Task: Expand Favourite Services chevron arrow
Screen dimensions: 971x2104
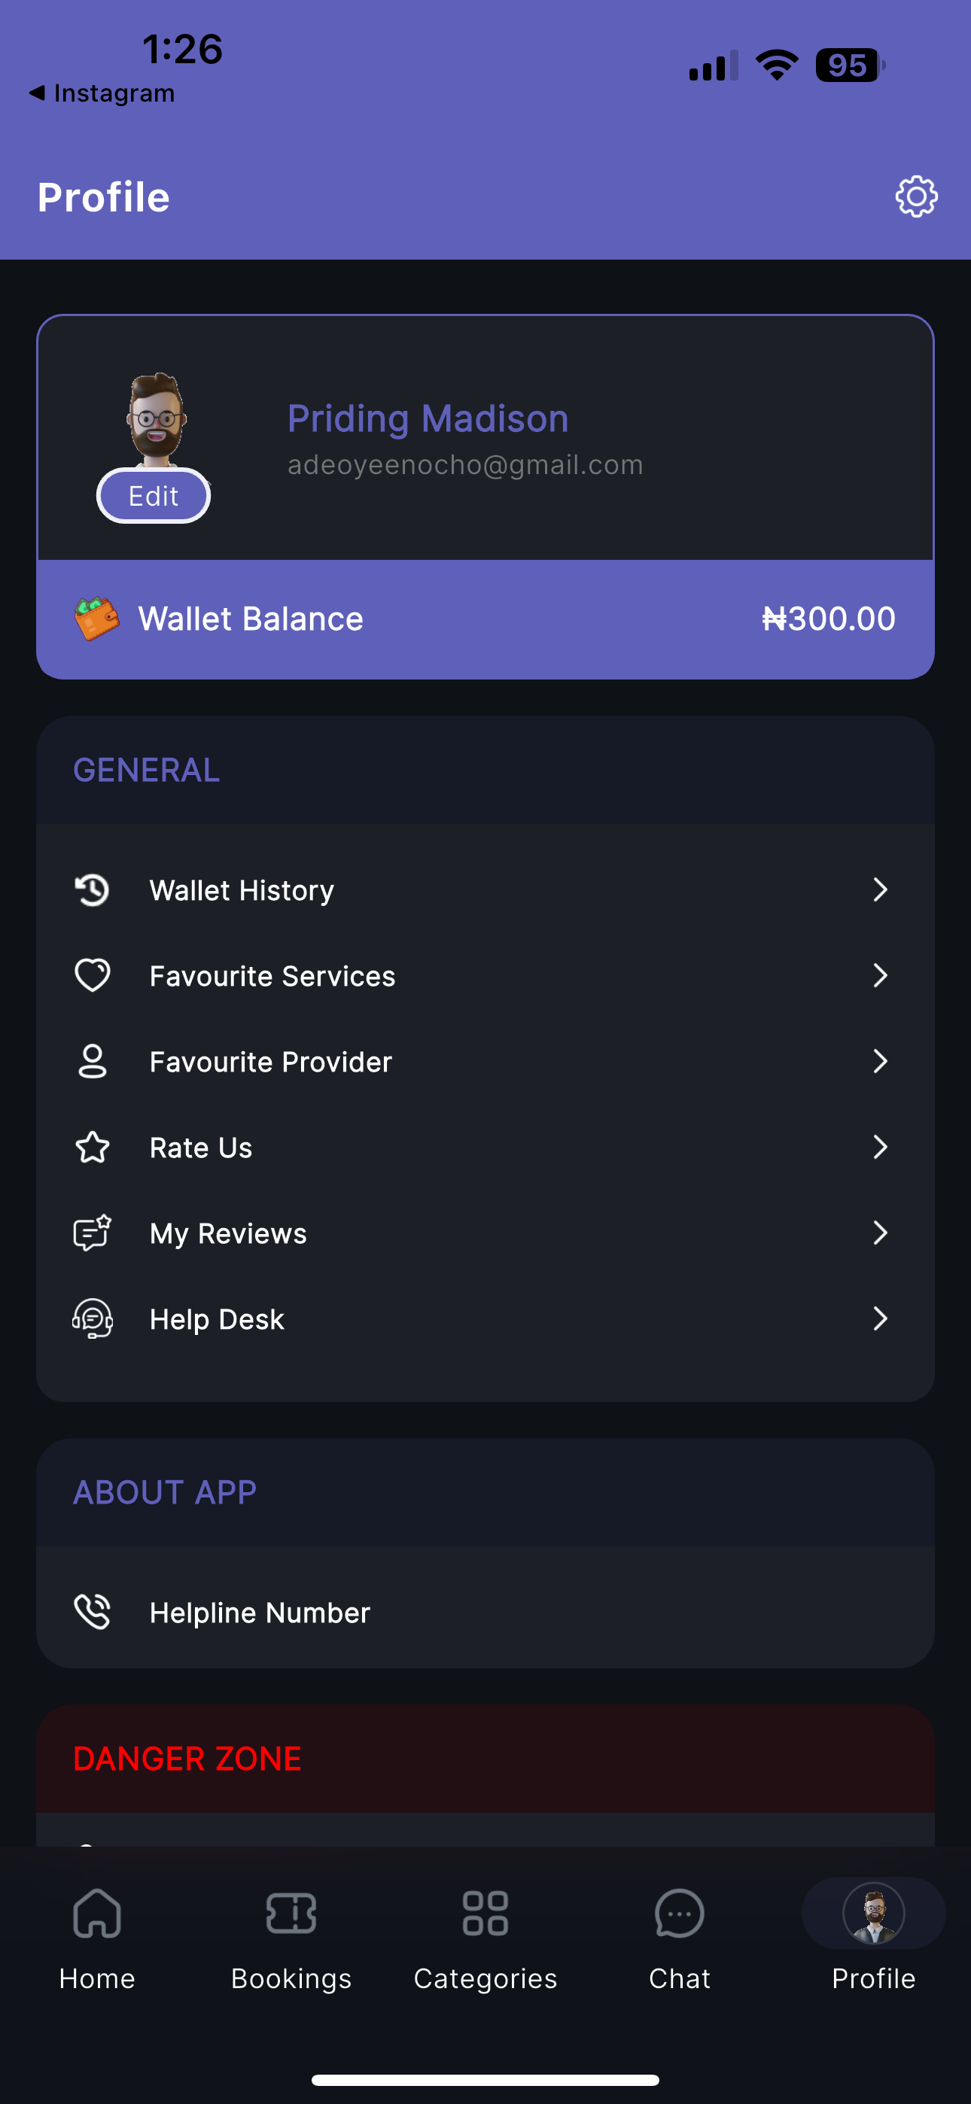Action: pyautogui.click(x=879, y=975)
